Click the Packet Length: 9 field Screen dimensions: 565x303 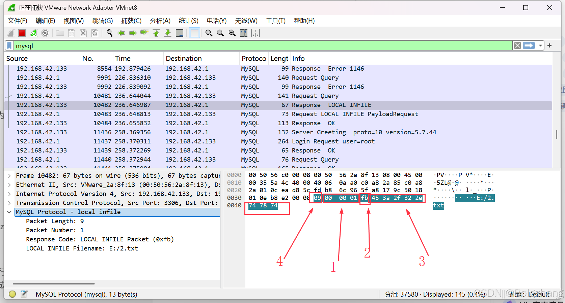pyautogui.click(x=55, y=221)
